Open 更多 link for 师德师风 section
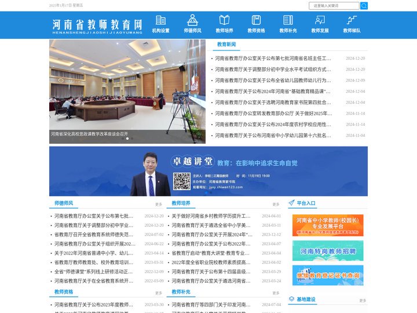The width and height of the screenshot is (417, 313). (x=159, y=205)
